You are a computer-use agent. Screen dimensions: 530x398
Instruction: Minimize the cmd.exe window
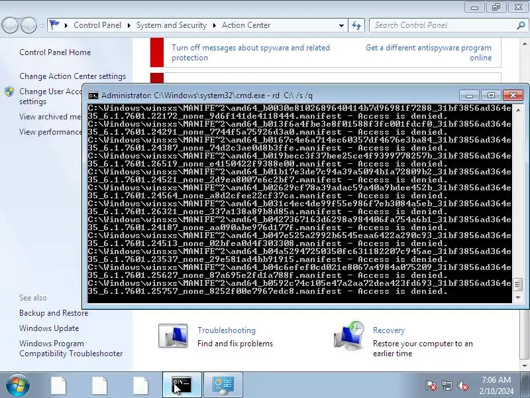(x=469, y=96)
